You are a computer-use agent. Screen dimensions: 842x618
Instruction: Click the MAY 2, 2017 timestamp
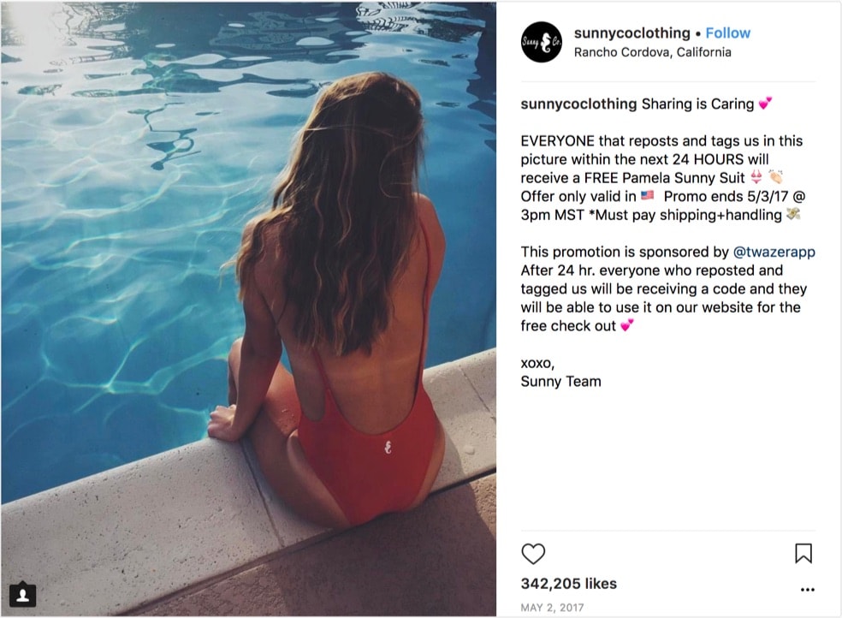point(552,608)
